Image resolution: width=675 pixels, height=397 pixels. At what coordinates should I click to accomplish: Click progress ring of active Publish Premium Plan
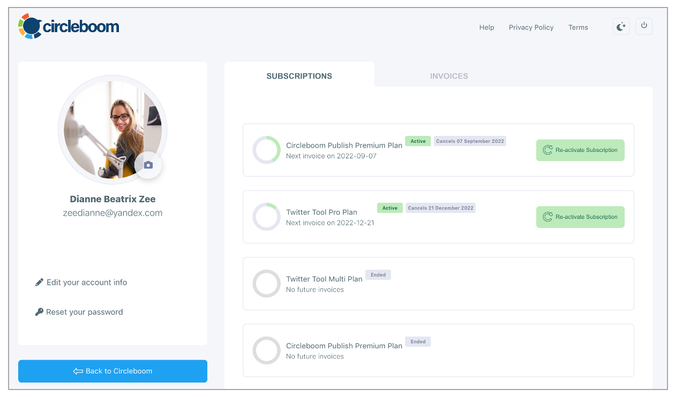[266, 150]
